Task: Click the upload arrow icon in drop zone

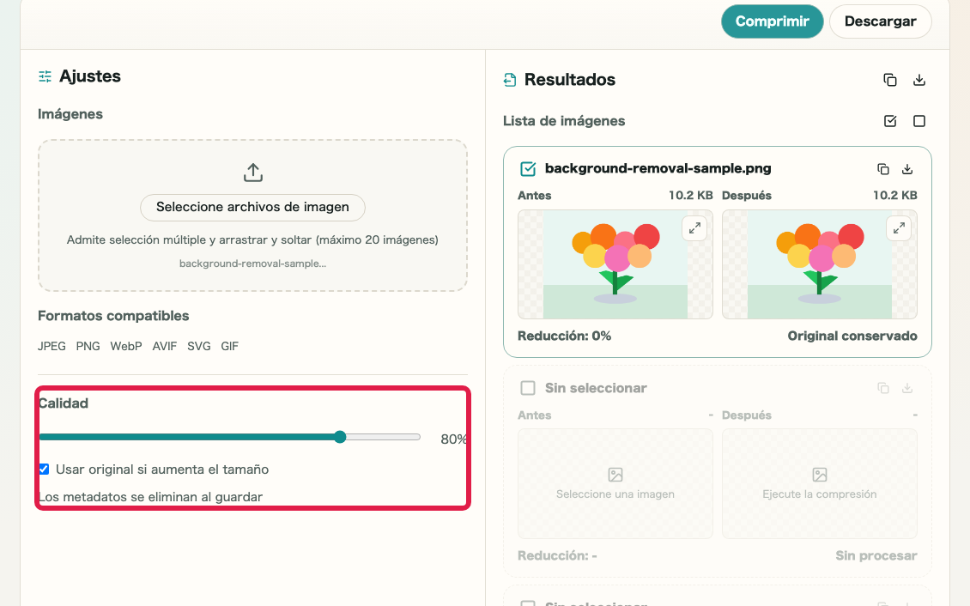Action: pos(253,173)
